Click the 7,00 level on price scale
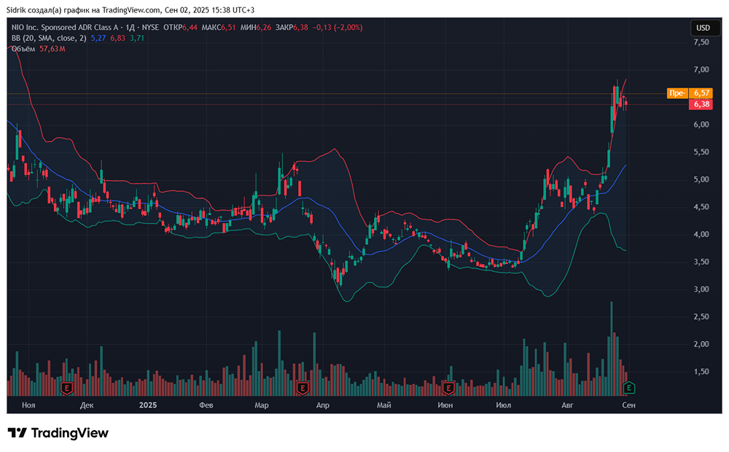The height and width of the screenshot is (452, 729). [701, 70]
